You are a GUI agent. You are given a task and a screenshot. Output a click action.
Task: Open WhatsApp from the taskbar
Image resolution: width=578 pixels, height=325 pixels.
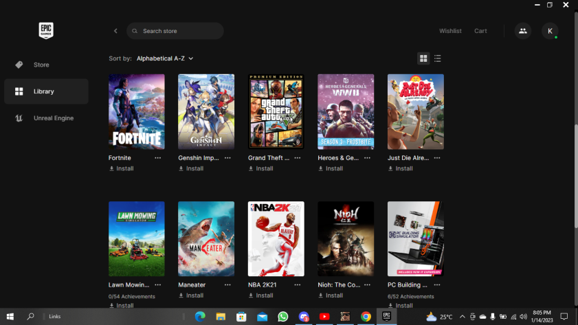point(282,317)
